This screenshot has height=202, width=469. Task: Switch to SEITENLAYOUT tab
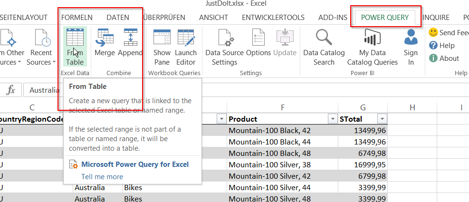tap(24, 18)
